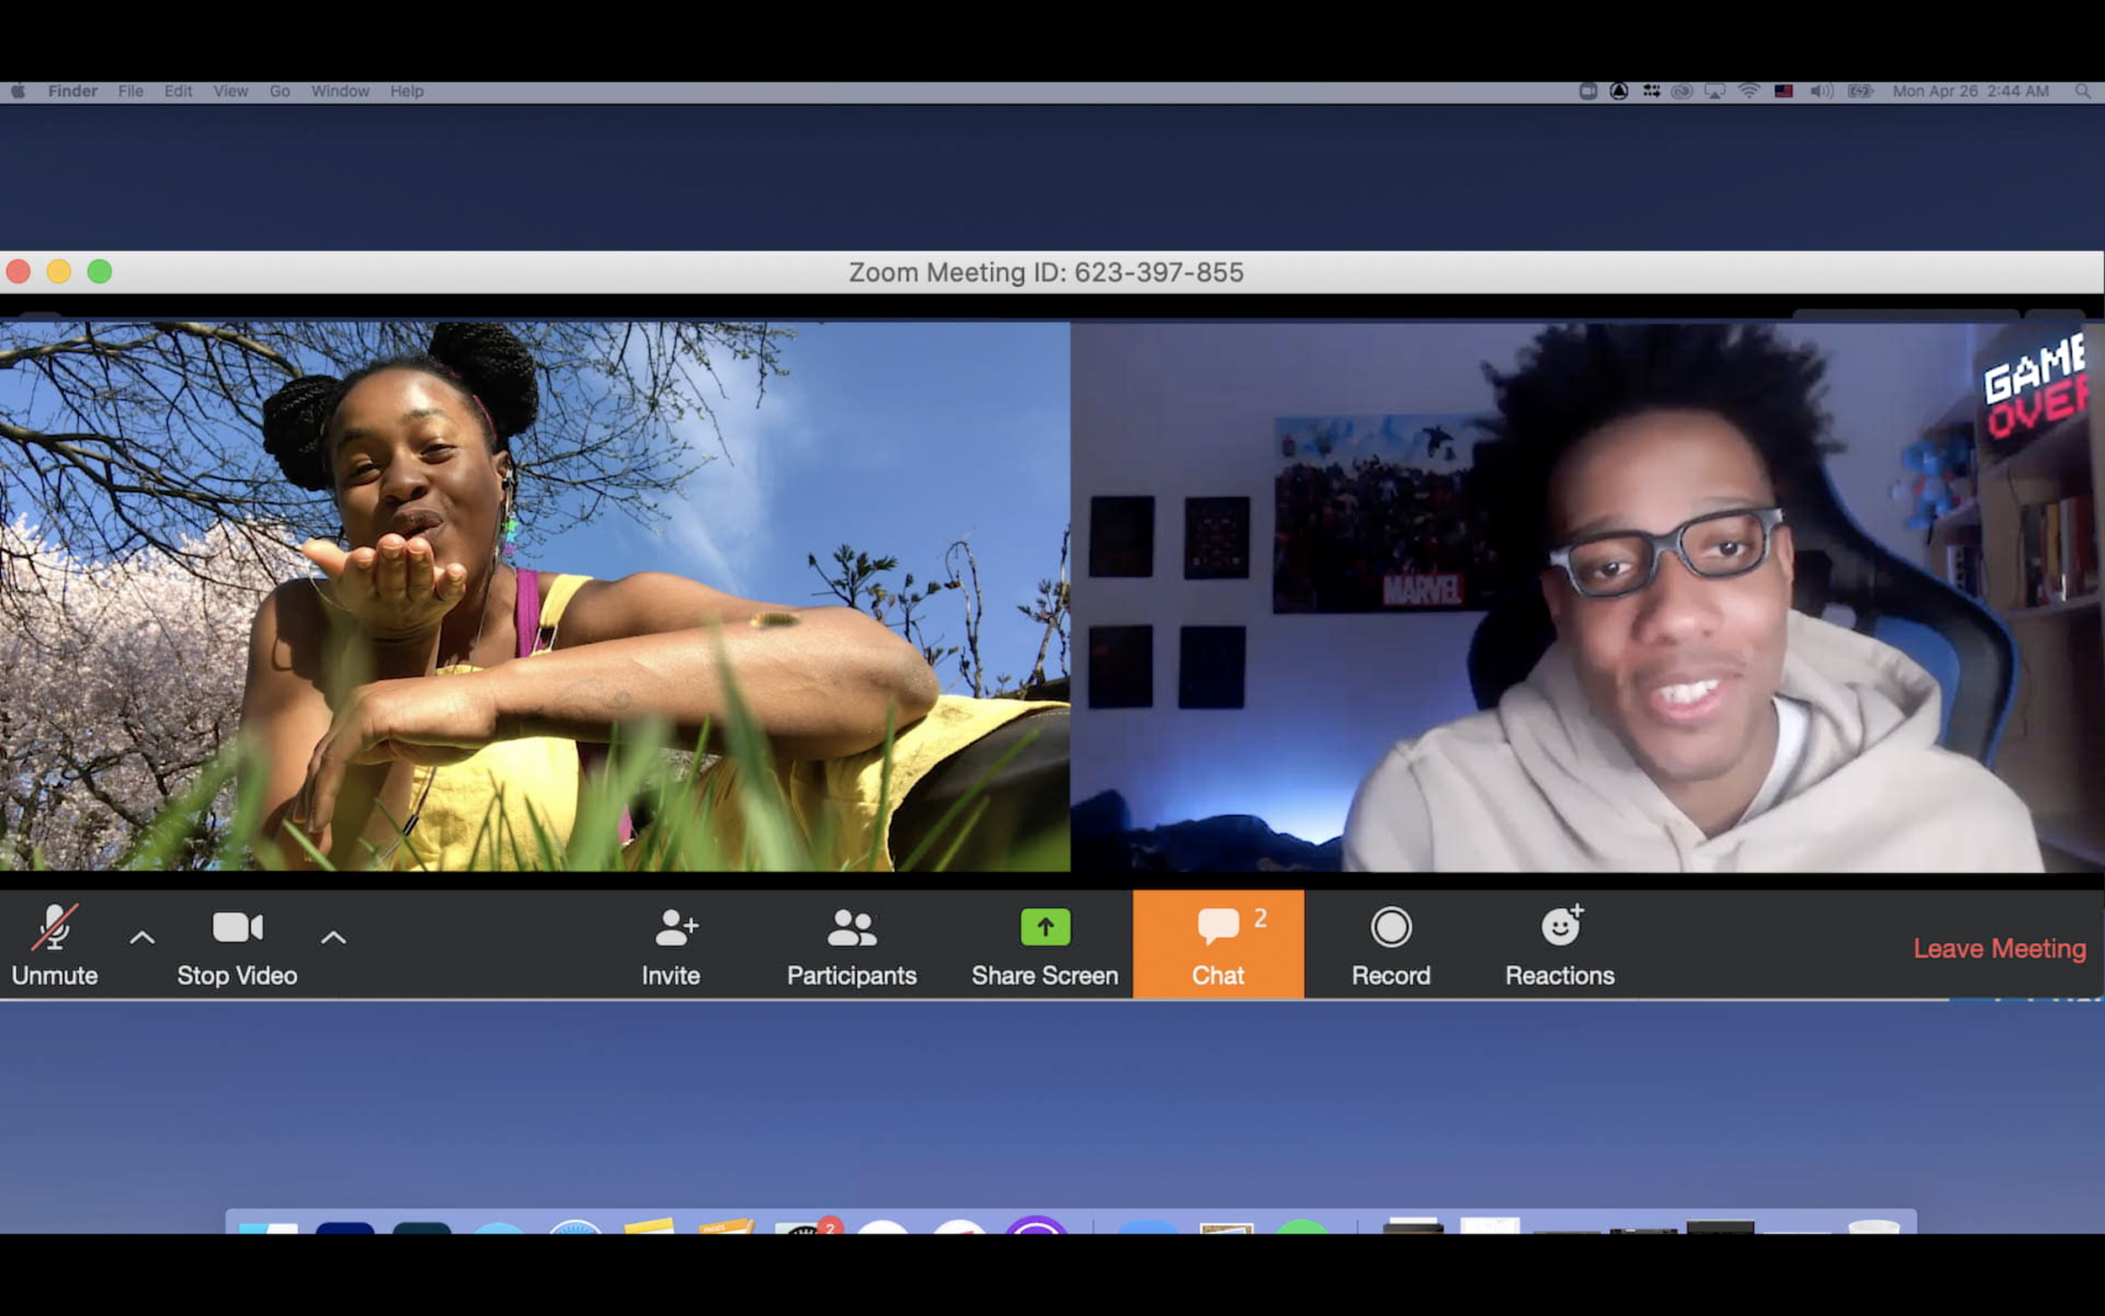Select the left participant's video tile
The width and height of the screenshot is (2105, 1316).
pyautogui.click(x=535, y=597)
